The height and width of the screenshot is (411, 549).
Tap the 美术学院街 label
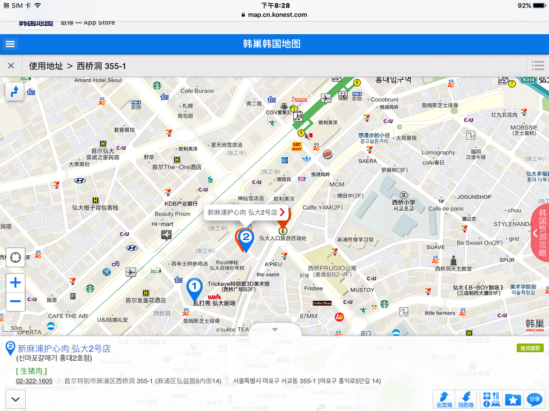[523, 290]
